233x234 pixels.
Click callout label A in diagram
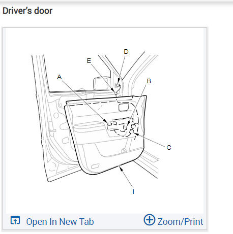(60, 77)
